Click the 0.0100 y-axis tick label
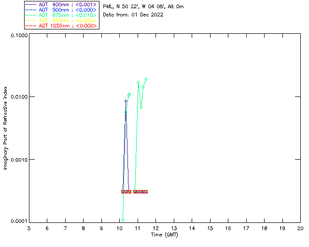 pyautogui.click(x=19, y=97)
